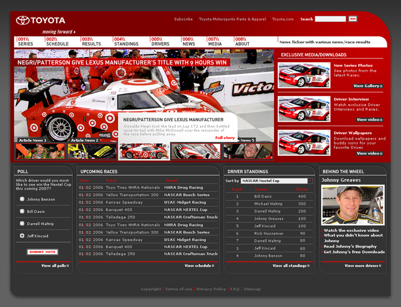Open the View Gallery link
Screen dimensions: 401x307
click(368, 86)
